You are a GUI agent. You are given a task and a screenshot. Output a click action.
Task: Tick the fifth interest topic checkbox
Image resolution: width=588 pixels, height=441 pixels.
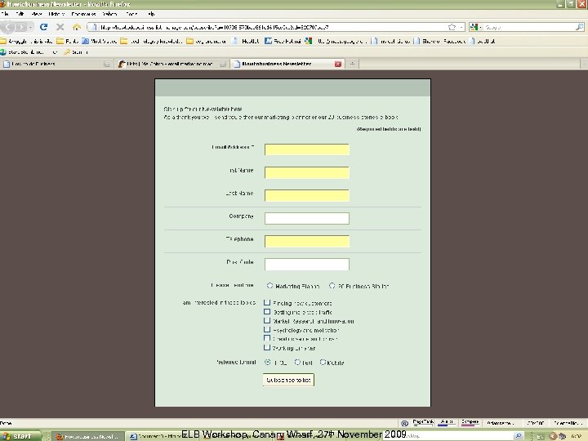pos(267,338)
